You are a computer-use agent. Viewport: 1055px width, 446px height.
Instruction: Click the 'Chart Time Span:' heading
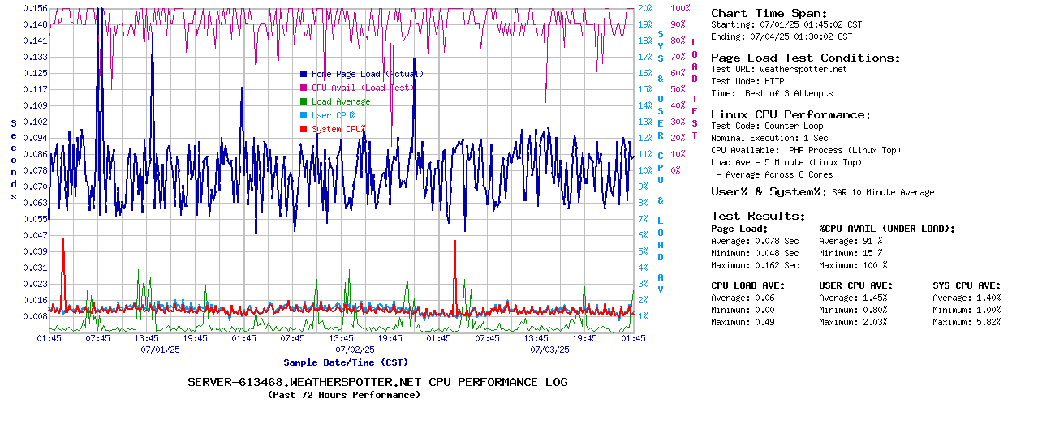click(x=769, y=13)
